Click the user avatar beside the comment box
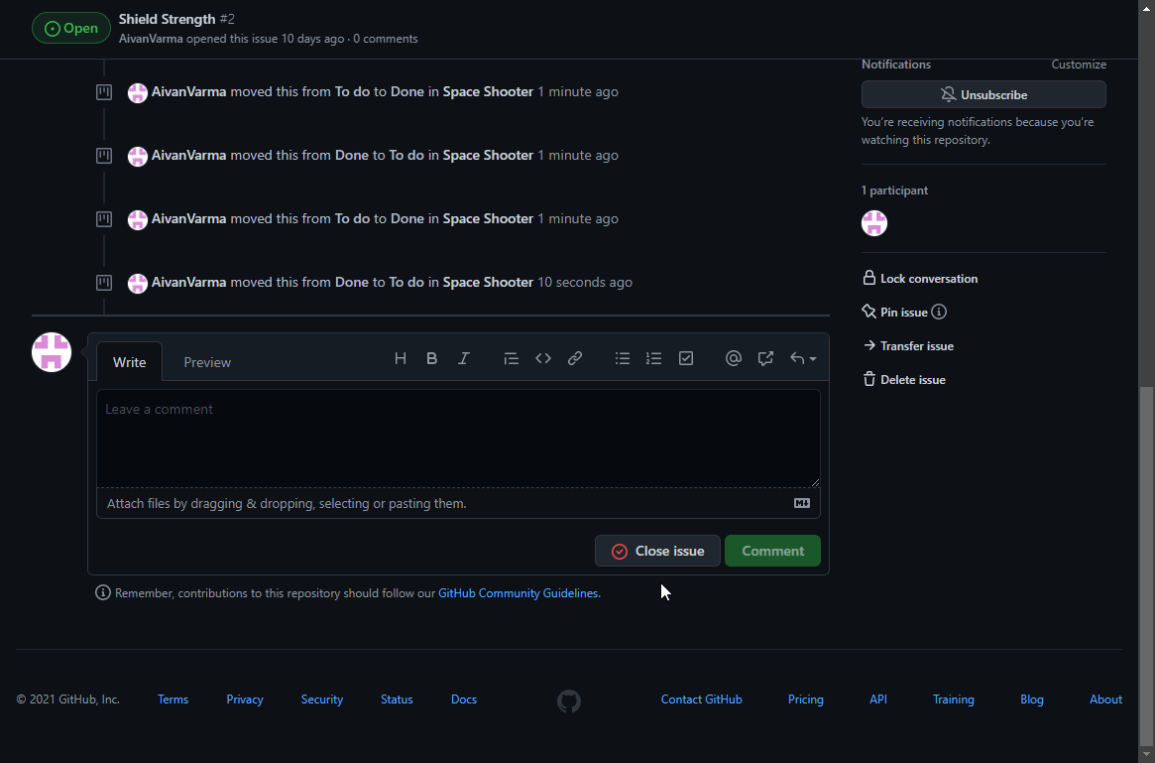The width and height of the screenshot is (1155, 763). click(52, 352)
